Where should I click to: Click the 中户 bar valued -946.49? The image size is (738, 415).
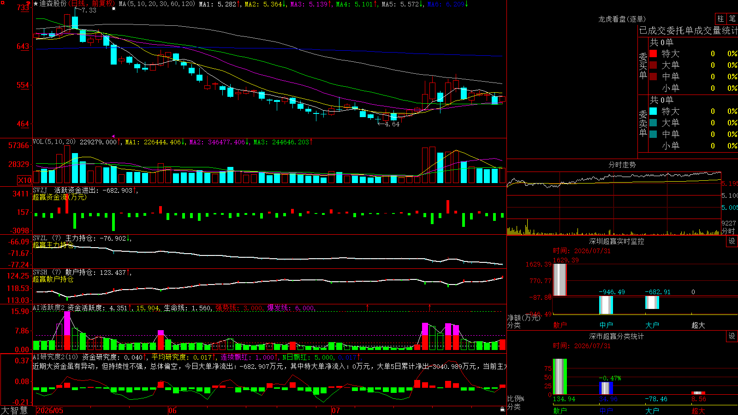606,305
